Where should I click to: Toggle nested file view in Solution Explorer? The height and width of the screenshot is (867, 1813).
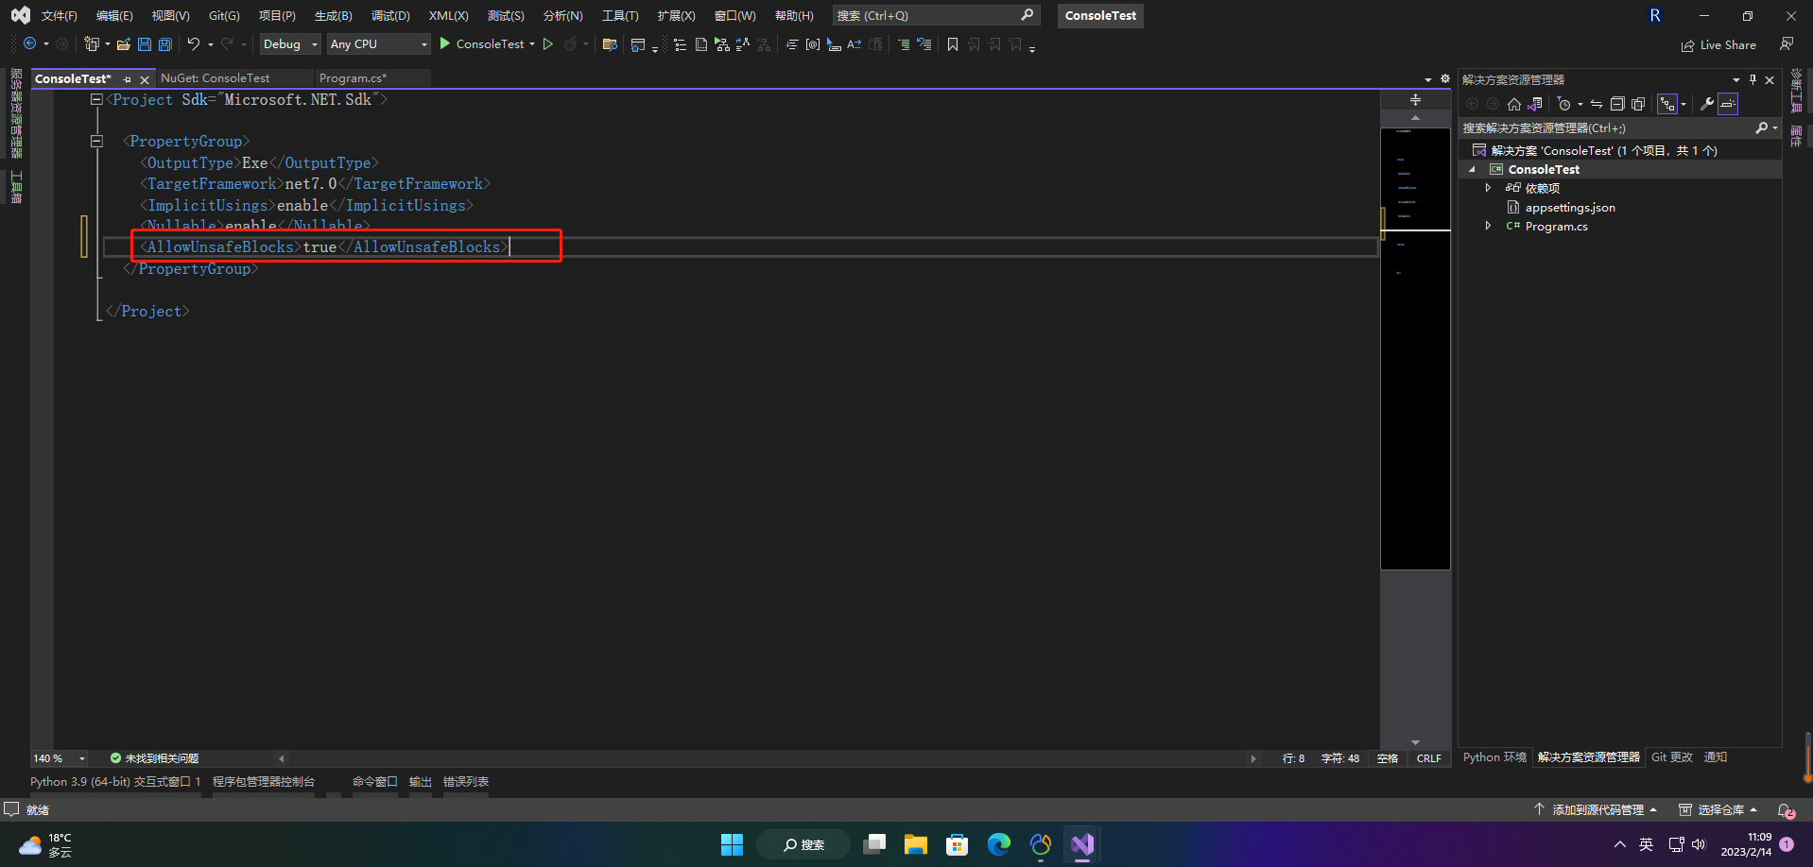1667,104
